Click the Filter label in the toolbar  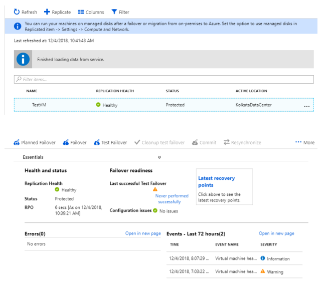coord(124,12)
